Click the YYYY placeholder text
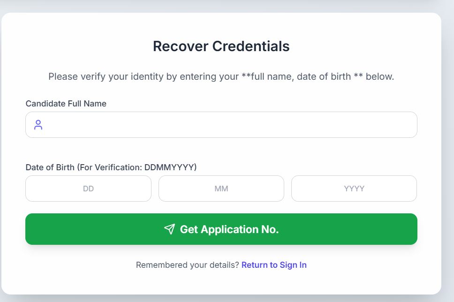Screen dimensions: 454x302 click(354, 189)
